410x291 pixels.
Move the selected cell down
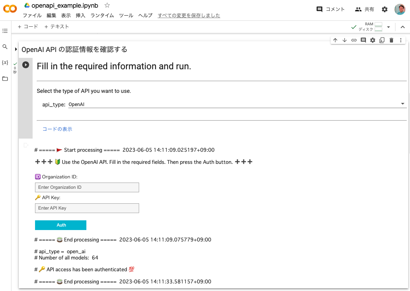click(344, 40)
